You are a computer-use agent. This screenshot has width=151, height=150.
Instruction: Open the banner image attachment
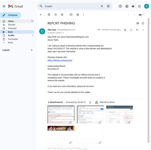[x=61, y=135]
